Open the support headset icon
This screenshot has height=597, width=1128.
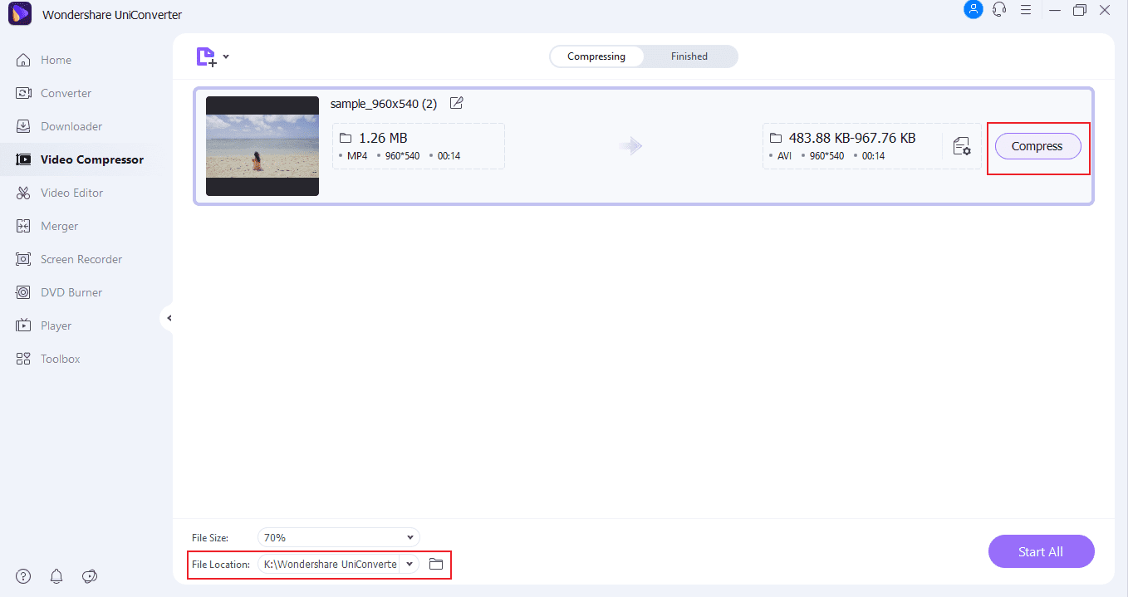(999, 10)
